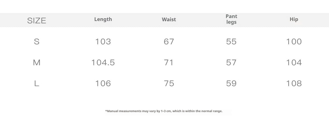Click pant legs value 59
Viewport: 329px width, 129px height.
(231, 84)
